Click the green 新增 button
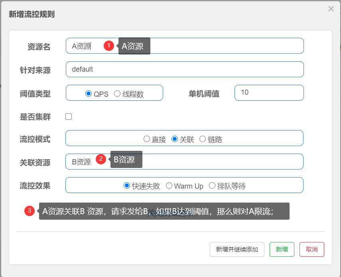Screen dimensions: 341x277 point(282,249)
